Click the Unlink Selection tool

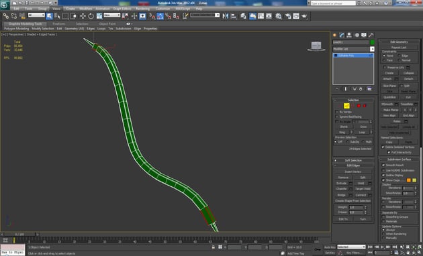pyautogui.click(x=13, y=16)
